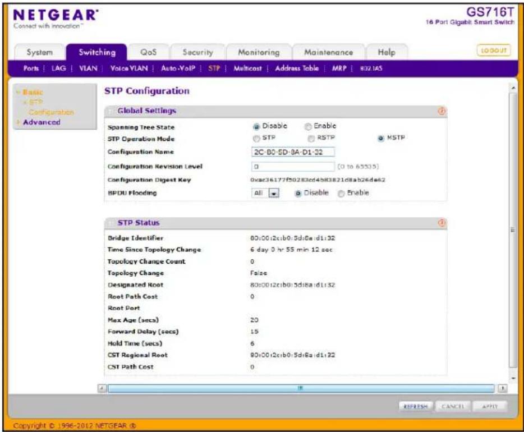The height and width of the screenshot is (432, 524).
Task: Go to Auto-VoIP submenu
Action: (178, 68)
